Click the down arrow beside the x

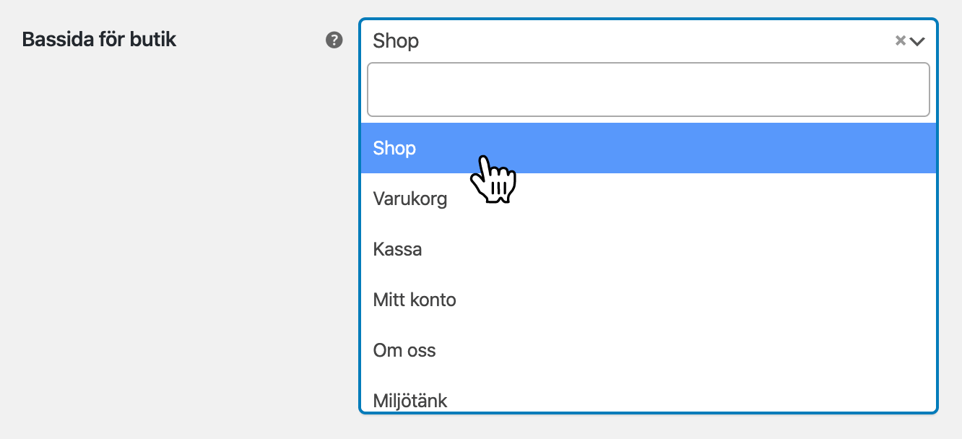[x=917, y=41]
